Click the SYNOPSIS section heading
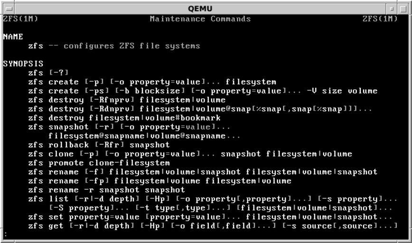 coord(23,64)
